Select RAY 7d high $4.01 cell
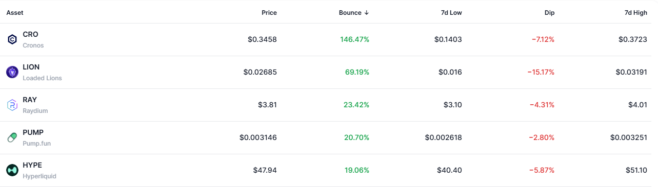Viewport: 658px width, 187px height. [x=637, y=105]
